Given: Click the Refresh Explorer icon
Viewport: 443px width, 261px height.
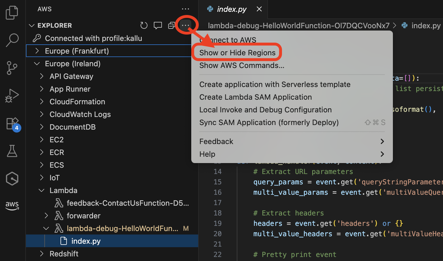Looking at the screenshot, I should click(144, 25).
